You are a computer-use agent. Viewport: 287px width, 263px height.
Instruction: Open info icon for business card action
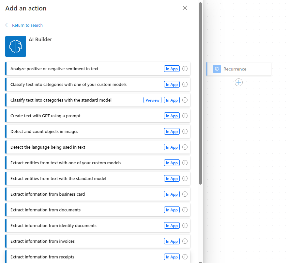coord(185,194)
